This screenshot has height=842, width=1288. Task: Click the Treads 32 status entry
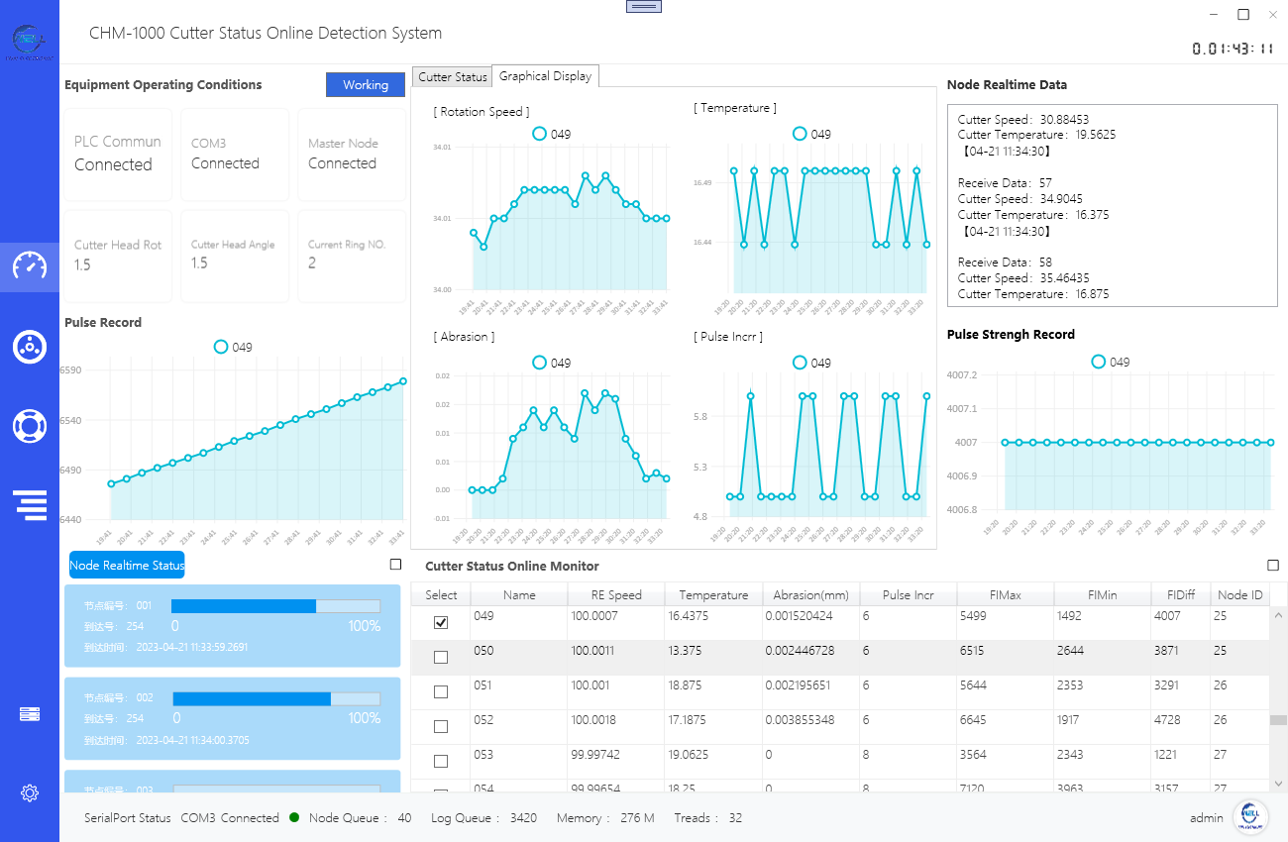[x=708, y=818]
